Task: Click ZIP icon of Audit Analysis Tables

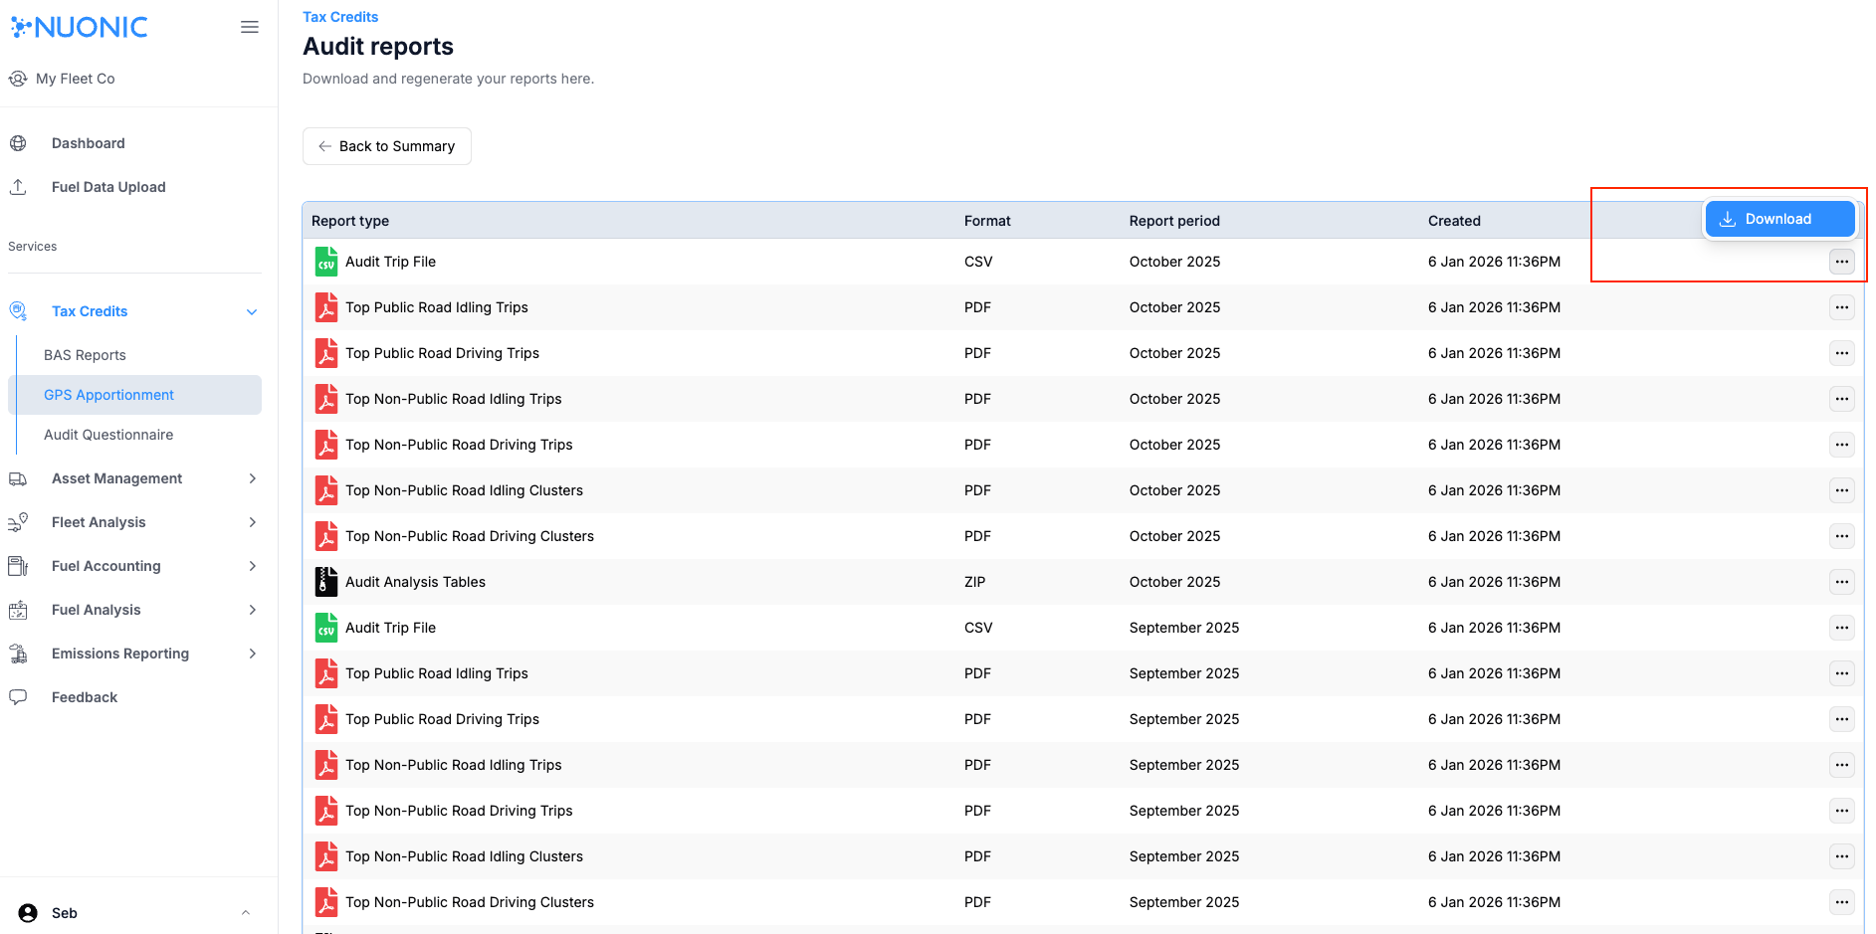Action: coord(326,582)
